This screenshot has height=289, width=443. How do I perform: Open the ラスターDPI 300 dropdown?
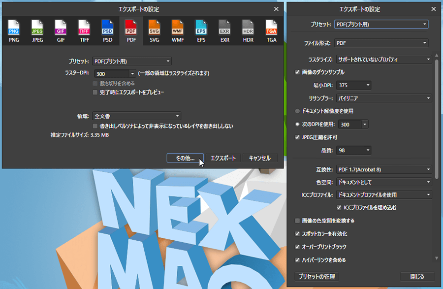click(132, 74)
